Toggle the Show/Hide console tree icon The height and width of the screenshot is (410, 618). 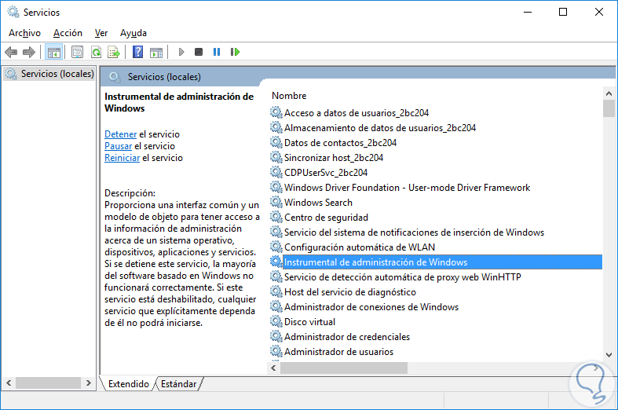pyautogui.click(x=54, y=52)
